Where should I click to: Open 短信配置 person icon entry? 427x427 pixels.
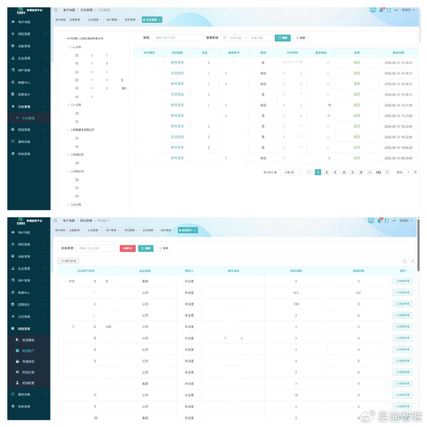pos(28,383)
